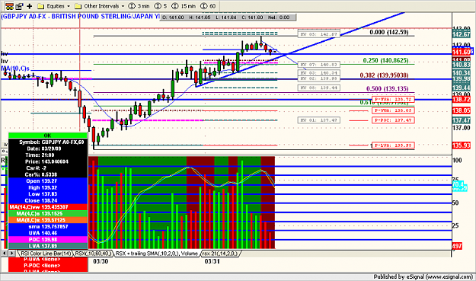Click the High 139.32 row
Image resolution: width=476 pixels, height=281 pixels.
pyautogui.click(x=48, y=187)
